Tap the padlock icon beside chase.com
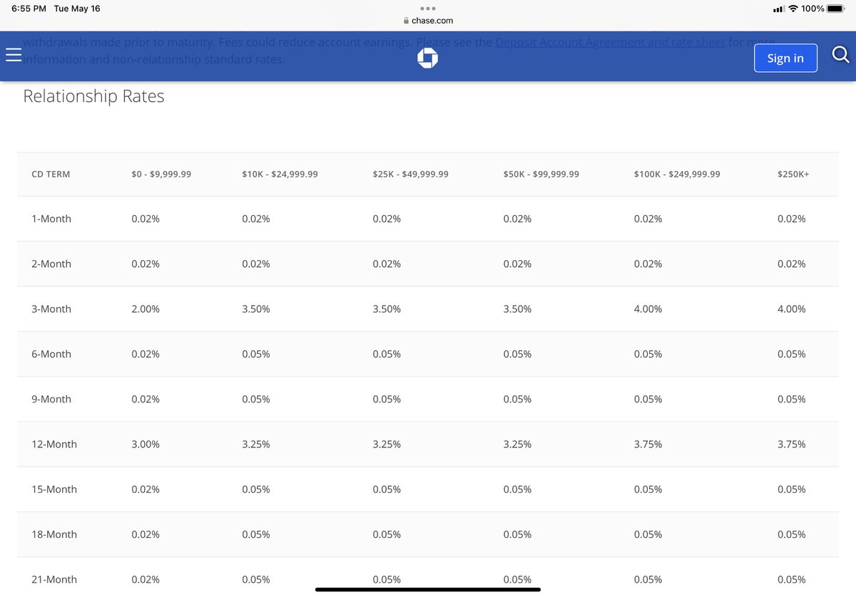Screen dimensions: 856x597 click(406, 21)
